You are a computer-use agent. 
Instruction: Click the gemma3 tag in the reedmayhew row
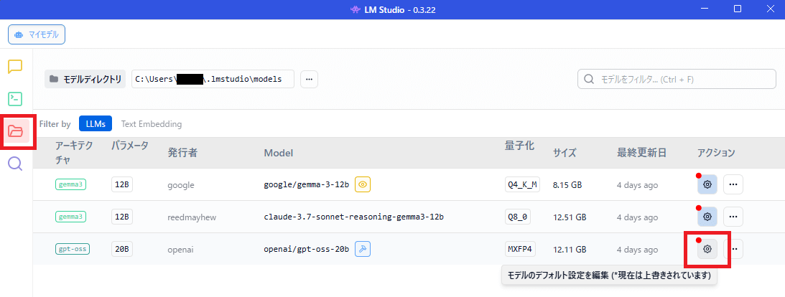click(70, 217)
